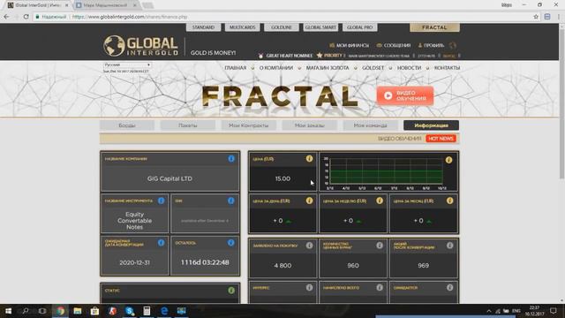Expand the GoldSet menu arrow
Viewport: 565px width, 318px height.
pos(390,68)
